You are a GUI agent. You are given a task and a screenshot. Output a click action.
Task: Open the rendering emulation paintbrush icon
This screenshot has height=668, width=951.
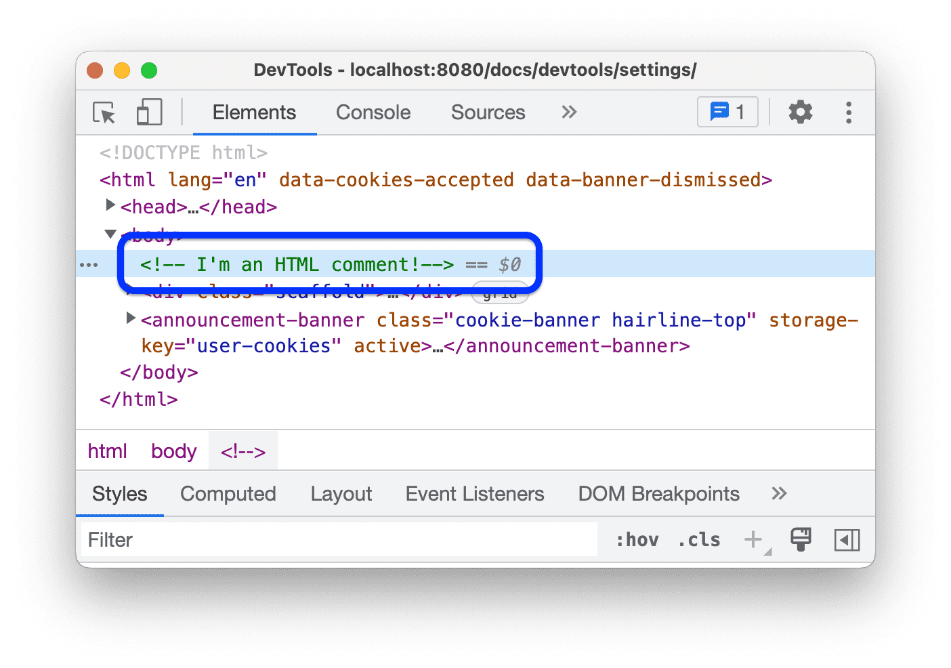(x=801, y=539)
